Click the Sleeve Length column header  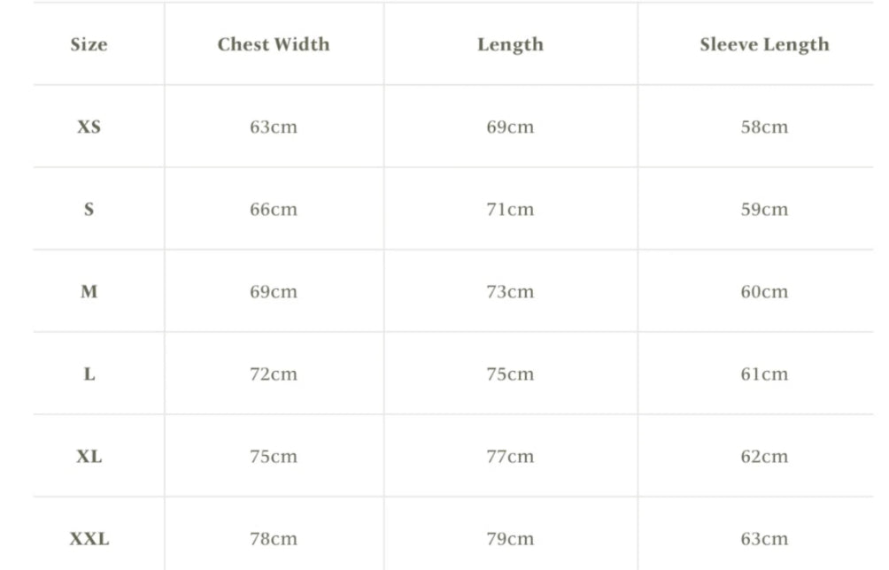click(x=764, y=44)
